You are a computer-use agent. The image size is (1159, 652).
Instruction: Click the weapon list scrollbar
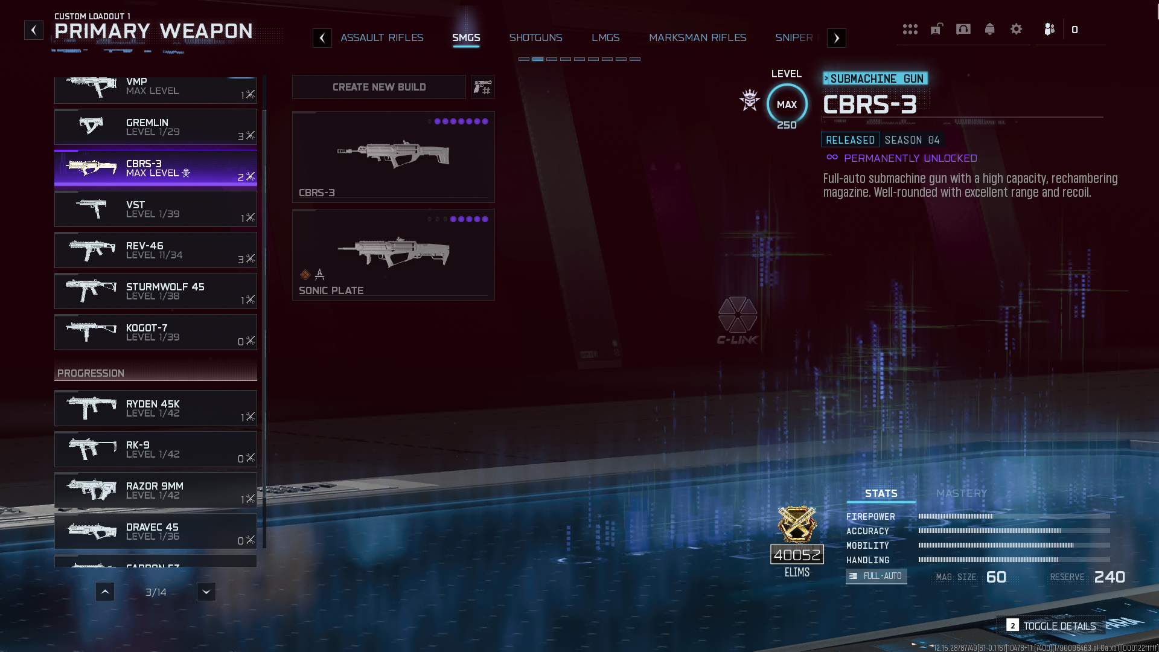pos(264,312)
